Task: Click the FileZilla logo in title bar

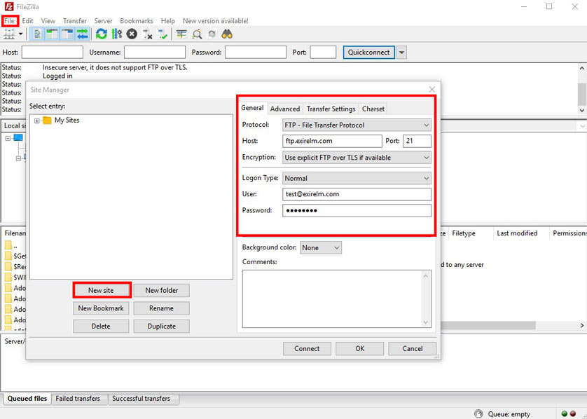Action: point(8,7)
